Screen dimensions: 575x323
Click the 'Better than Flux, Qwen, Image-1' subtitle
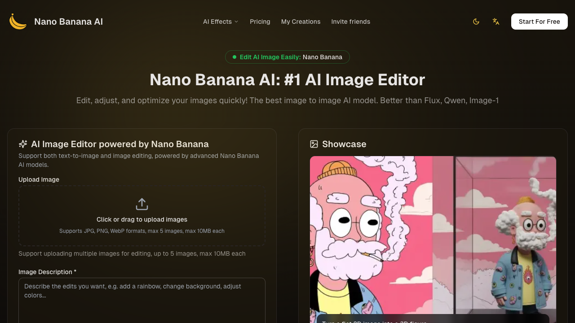(x=439, y=100)
